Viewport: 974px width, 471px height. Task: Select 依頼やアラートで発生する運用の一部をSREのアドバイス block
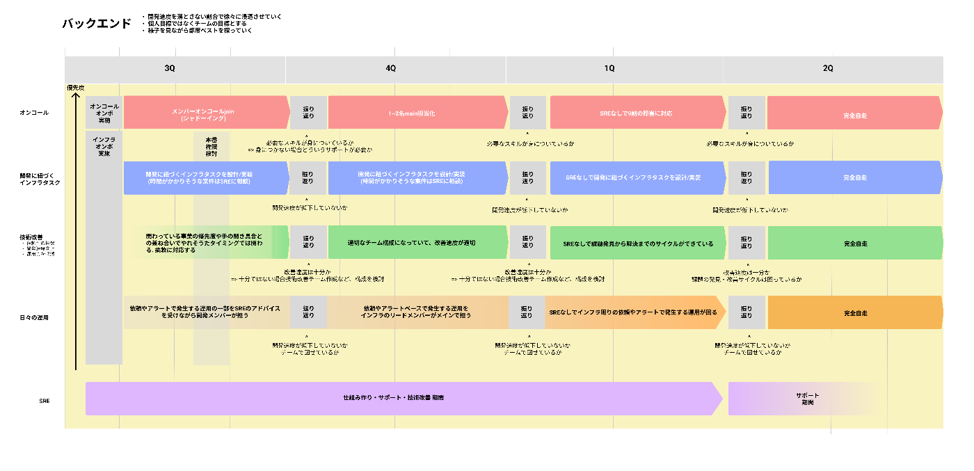point(207,312)
